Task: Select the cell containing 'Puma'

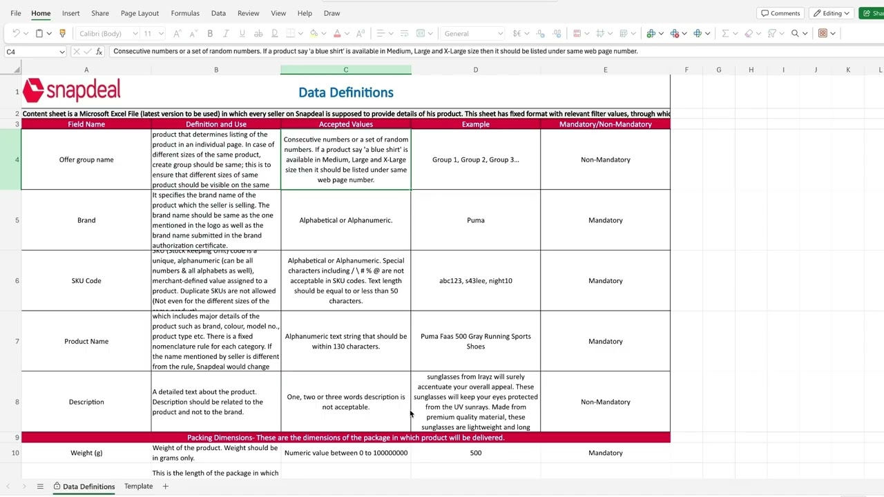Action: 475,220
